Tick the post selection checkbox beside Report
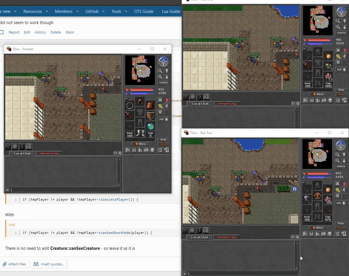Viewport: 349px width, 276px height. pyautogui.click(x=2, y=32)
